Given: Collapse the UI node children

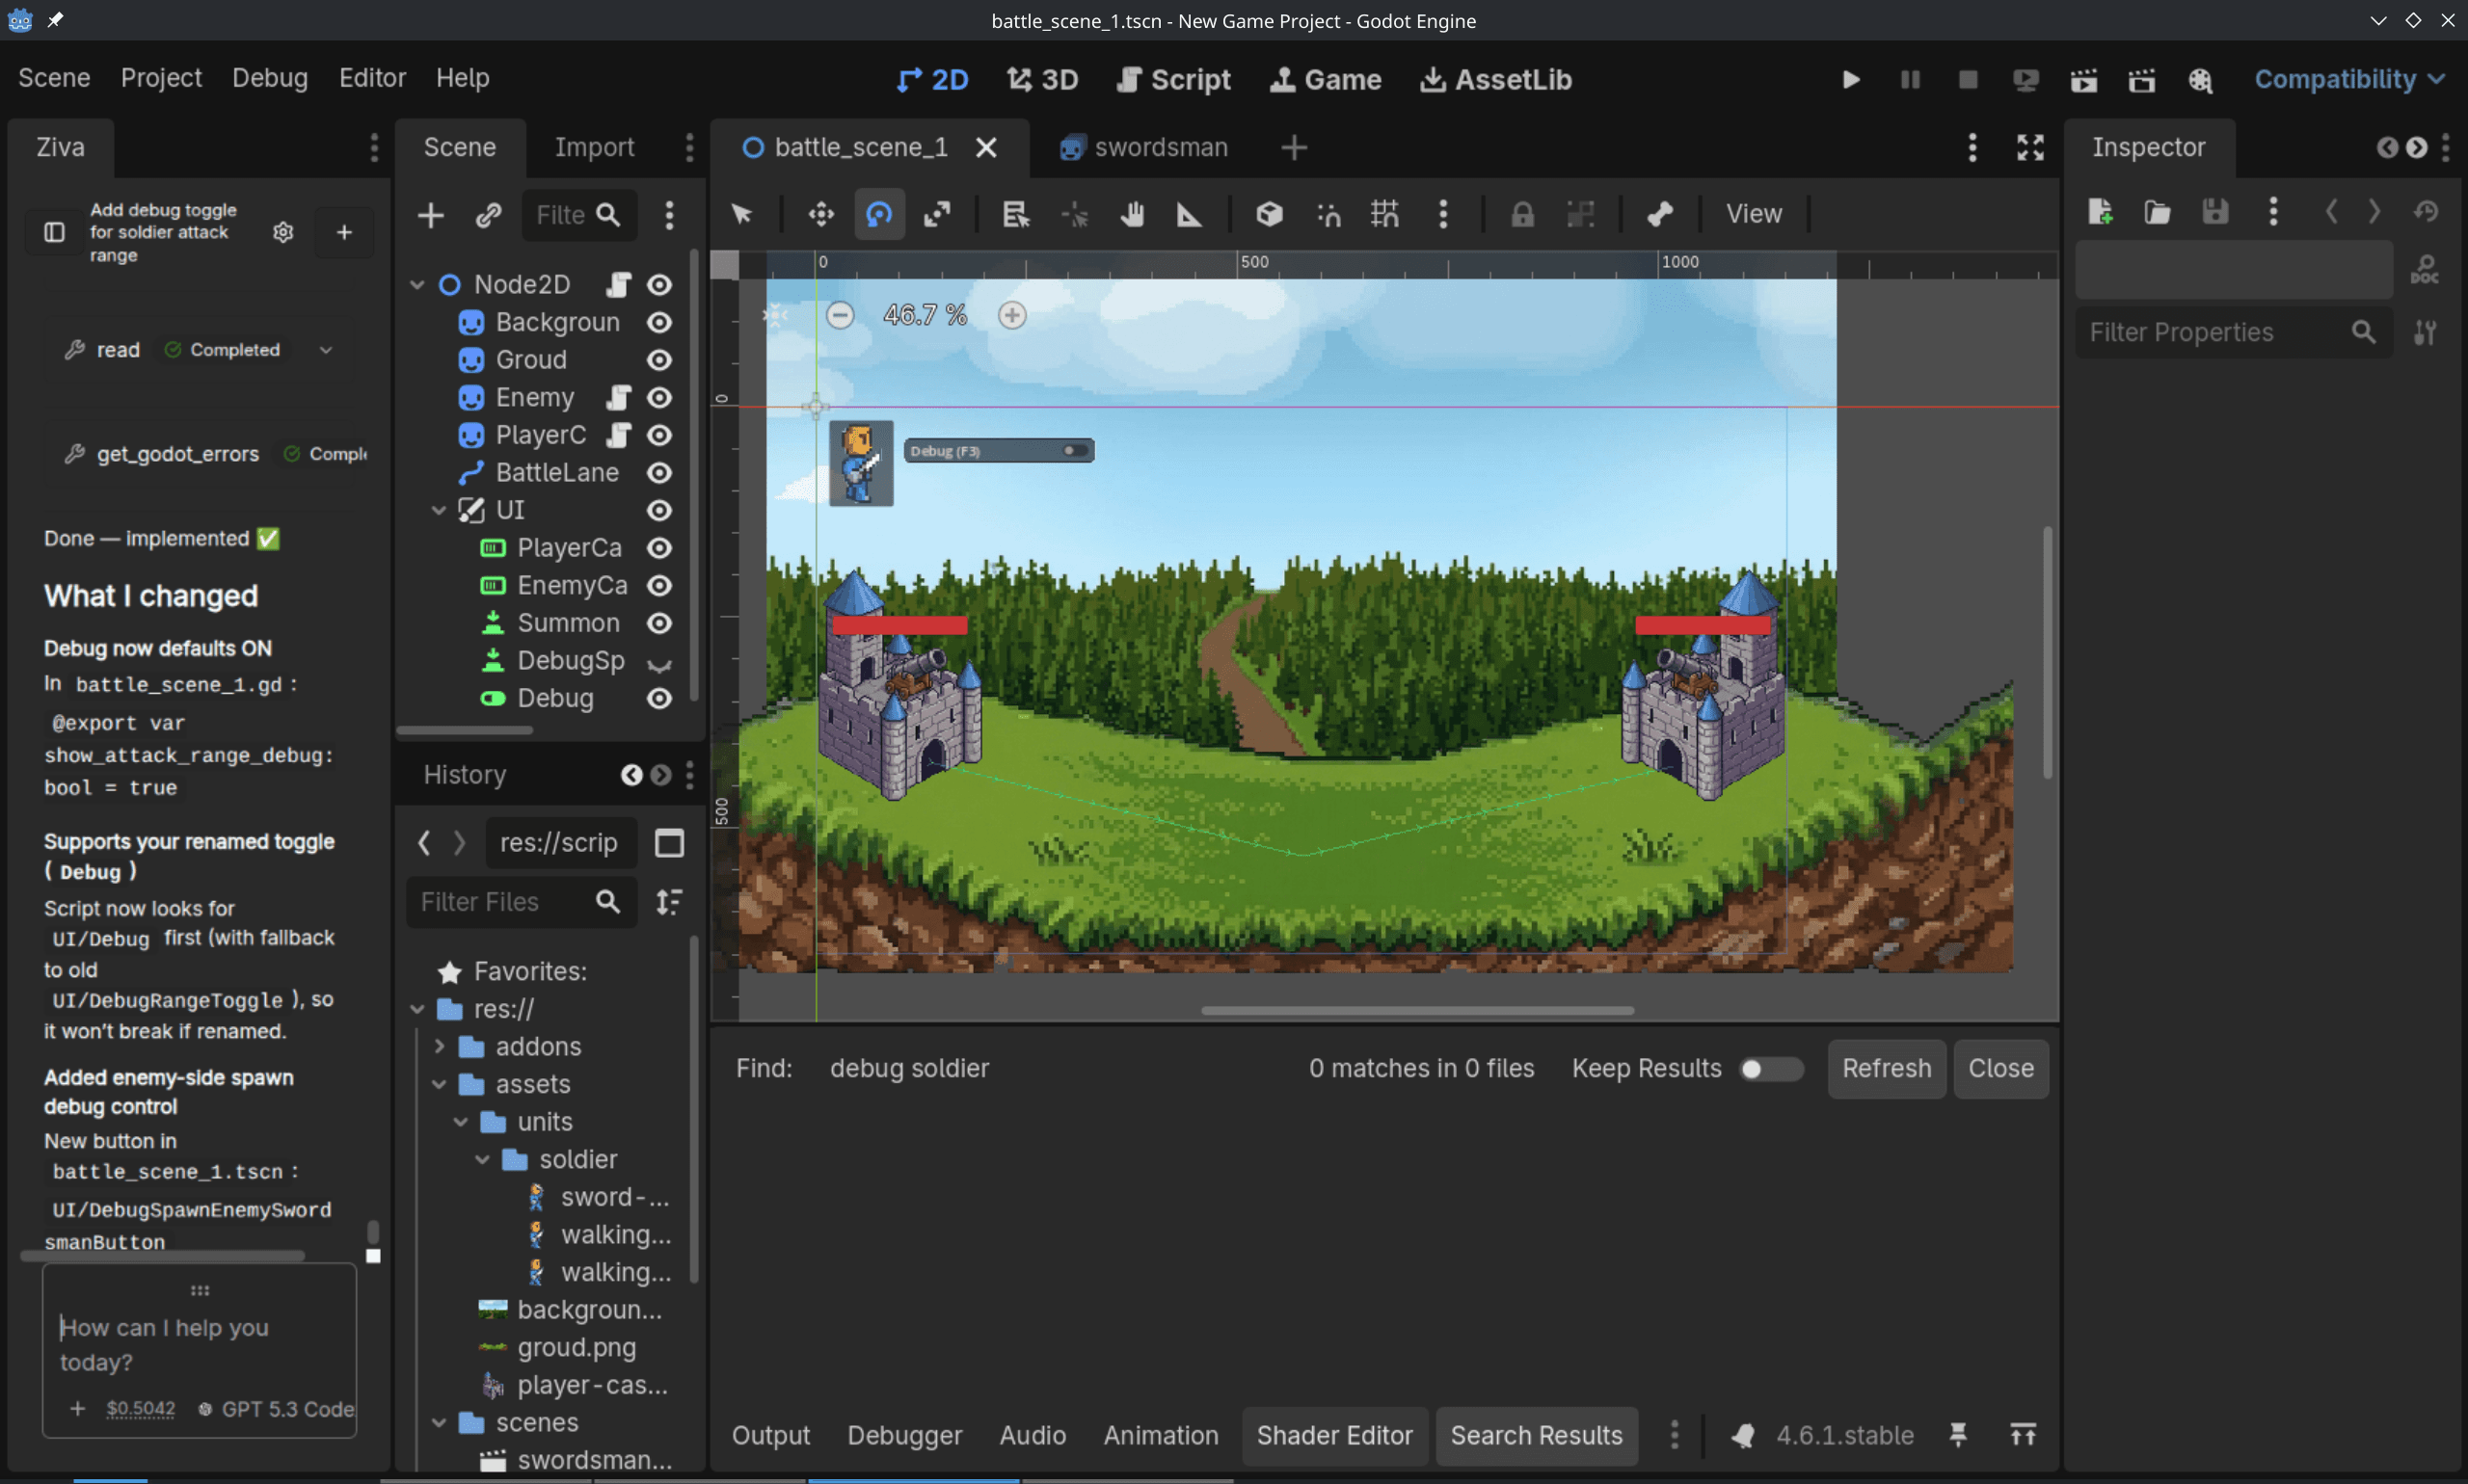Looking at the screenshot, I should (439, 511).
